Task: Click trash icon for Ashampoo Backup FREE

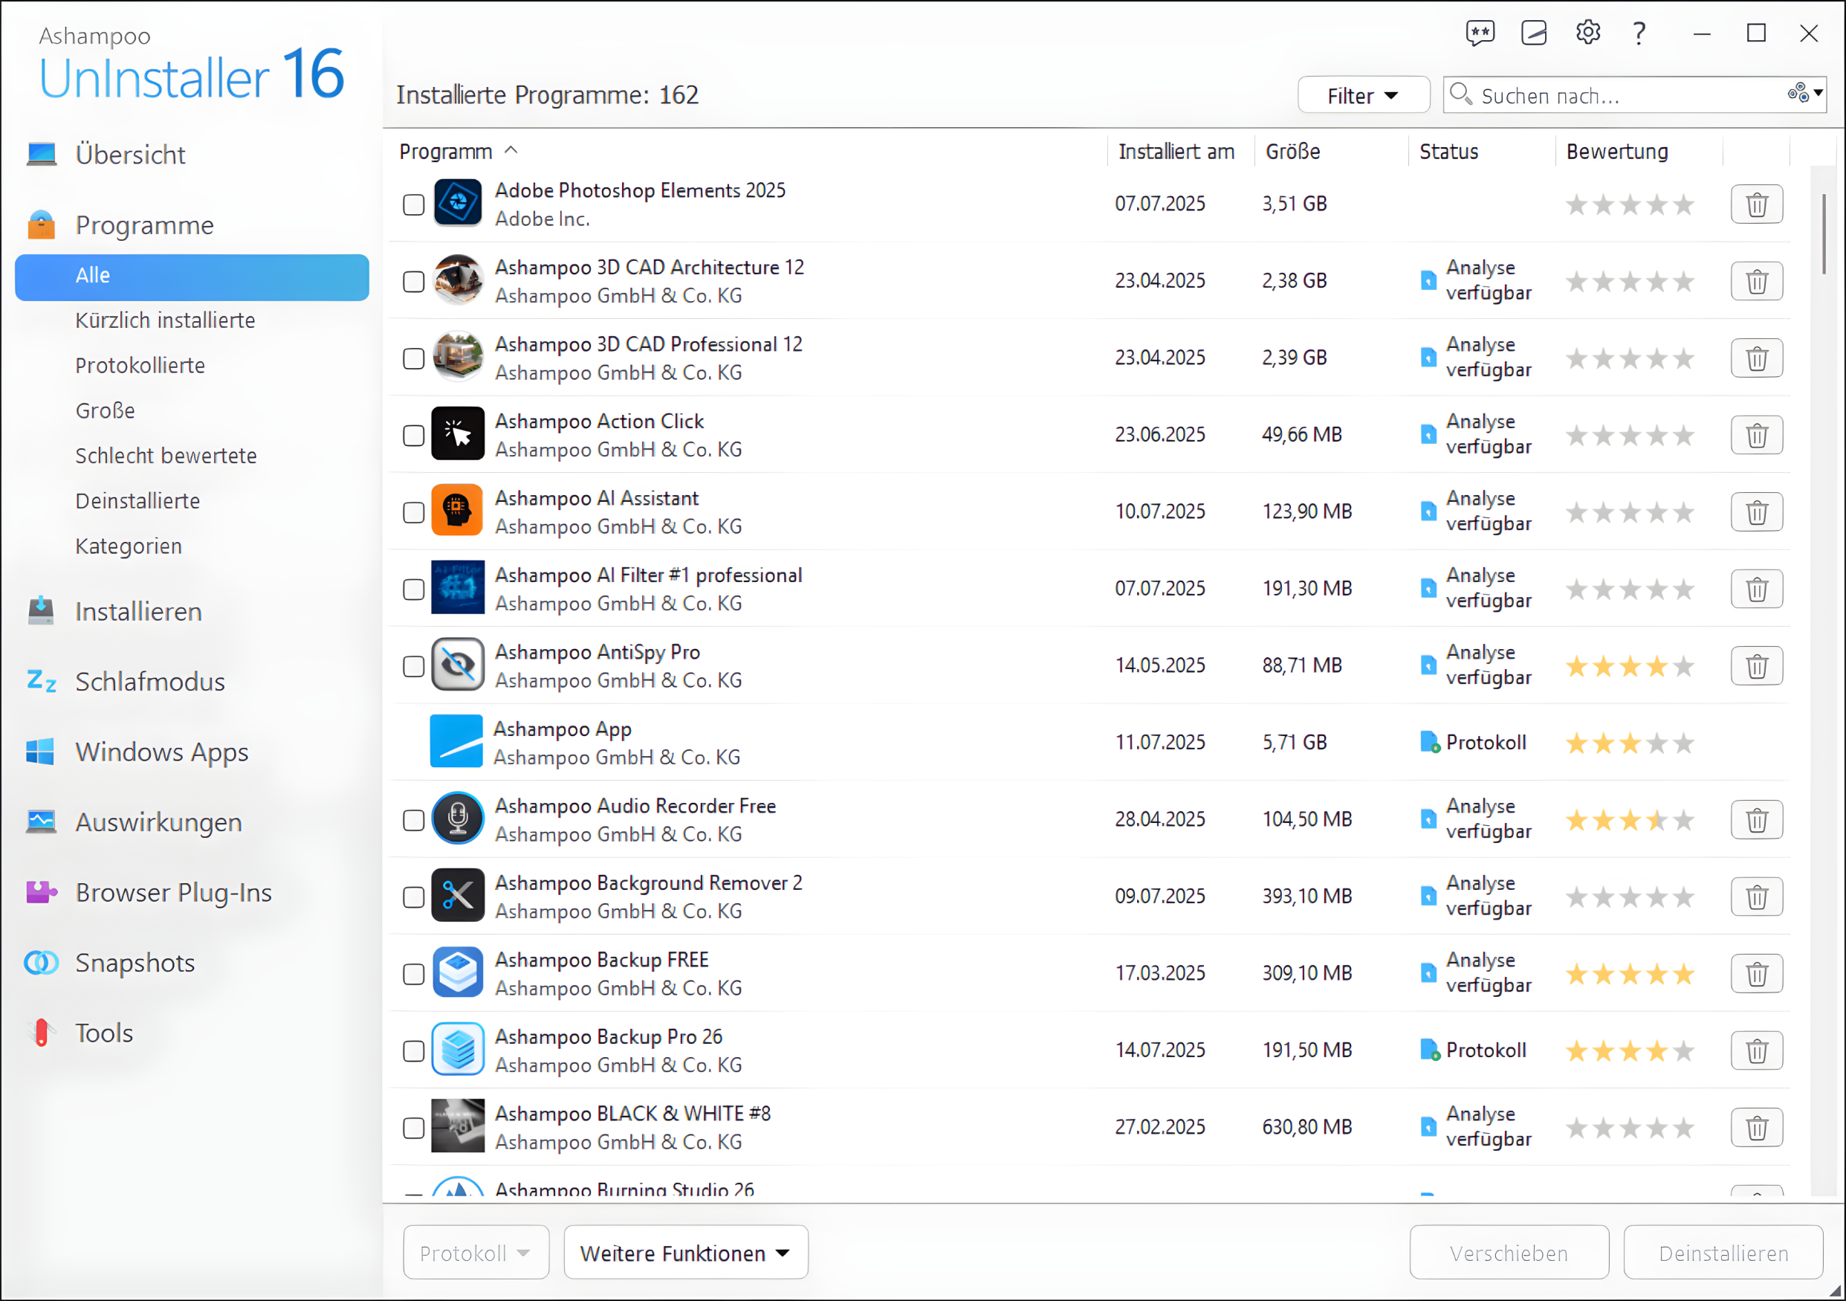Action: click(x=1756, y=974)
